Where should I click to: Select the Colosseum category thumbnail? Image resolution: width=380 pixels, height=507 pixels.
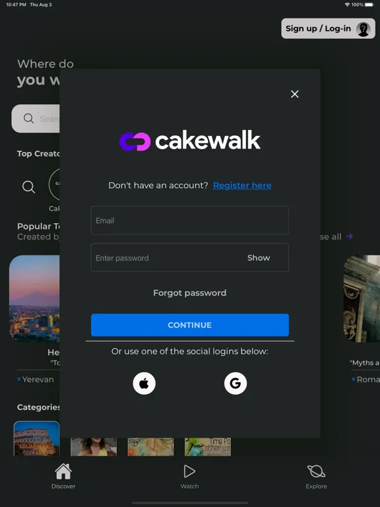(36, 438)
